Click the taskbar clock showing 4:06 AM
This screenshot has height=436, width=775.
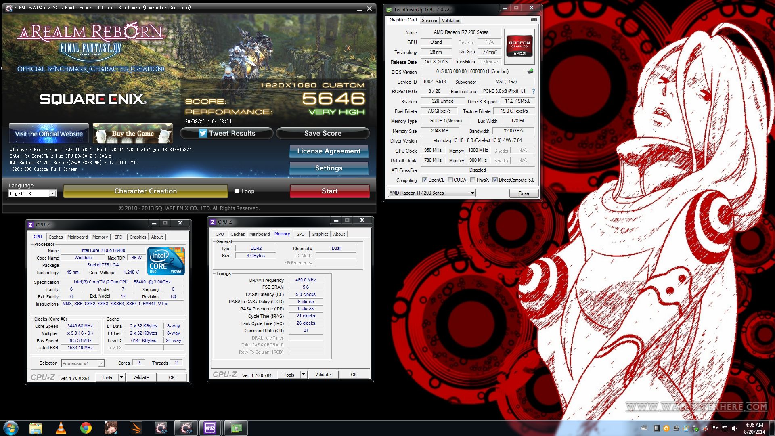point(754,428)
